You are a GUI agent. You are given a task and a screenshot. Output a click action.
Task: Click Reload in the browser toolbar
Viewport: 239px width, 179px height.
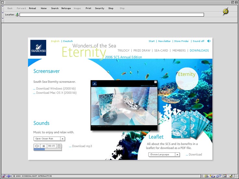pos(33,8)
